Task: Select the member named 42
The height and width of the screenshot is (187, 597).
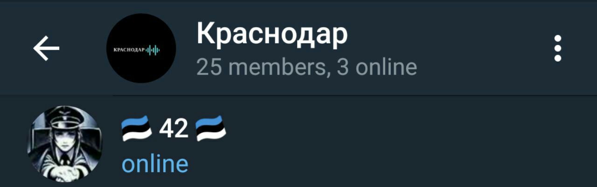Action: coord(298,144)
